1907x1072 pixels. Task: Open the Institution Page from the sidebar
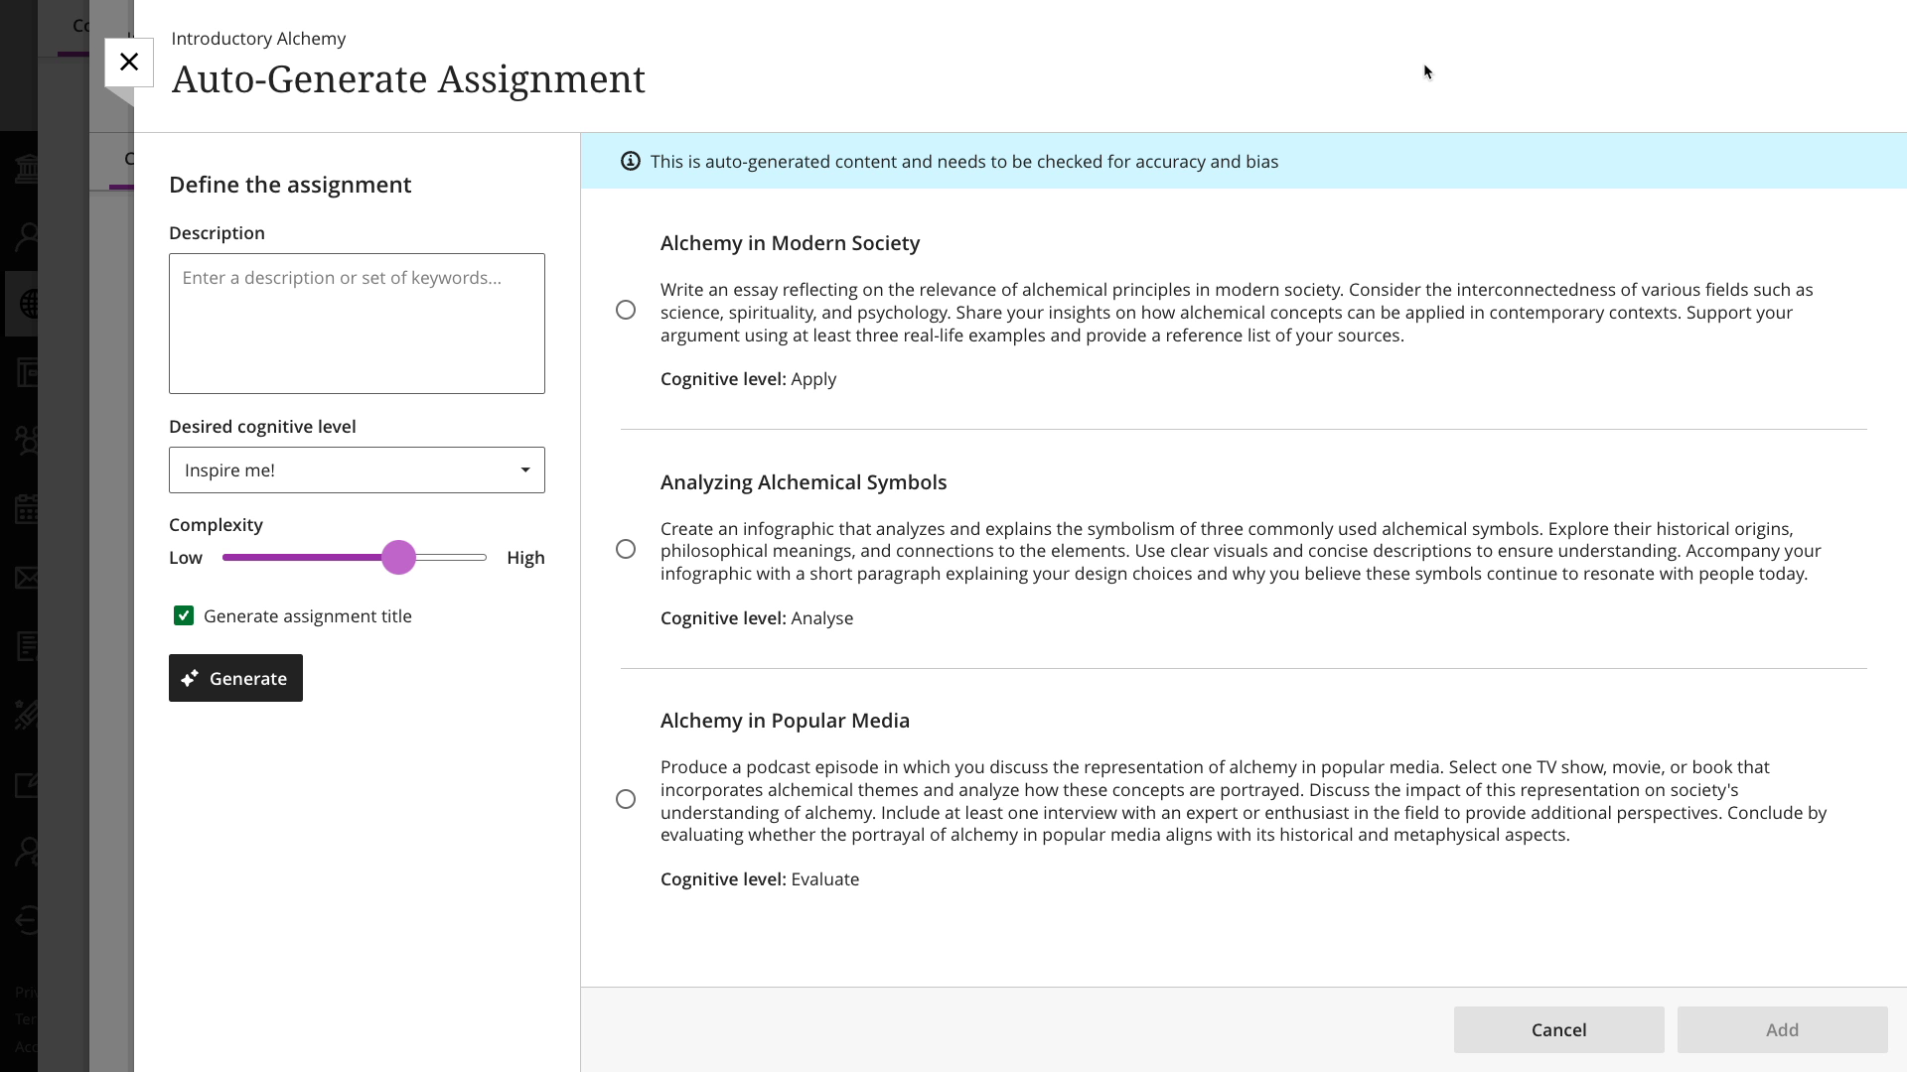27,167
